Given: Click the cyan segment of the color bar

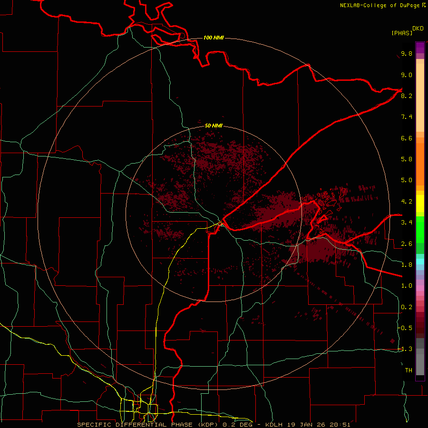Looking at the screenshot, I should click(x=420, y=262).
